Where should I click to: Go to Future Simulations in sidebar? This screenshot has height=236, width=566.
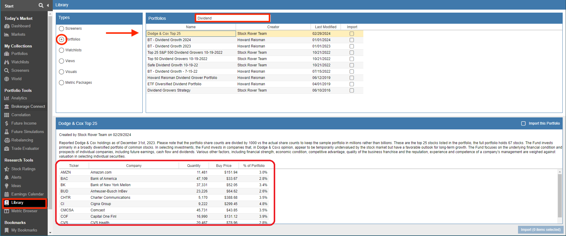28,132
